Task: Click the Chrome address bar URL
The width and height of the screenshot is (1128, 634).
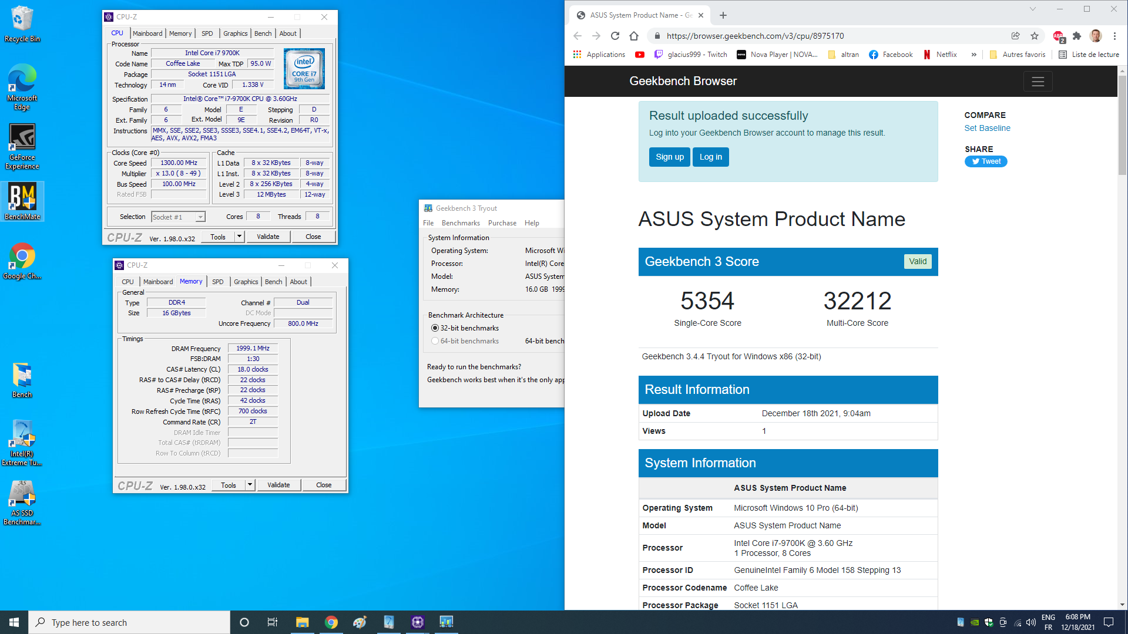Action: click(x=755, y=36)
